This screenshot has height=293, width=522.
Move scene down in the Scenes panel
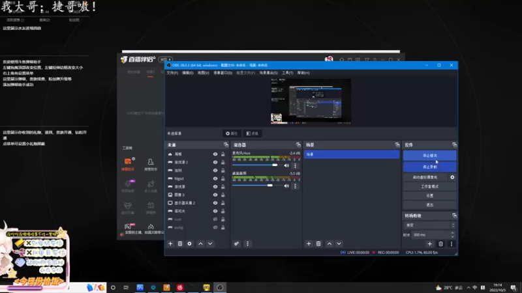(339, 244)
